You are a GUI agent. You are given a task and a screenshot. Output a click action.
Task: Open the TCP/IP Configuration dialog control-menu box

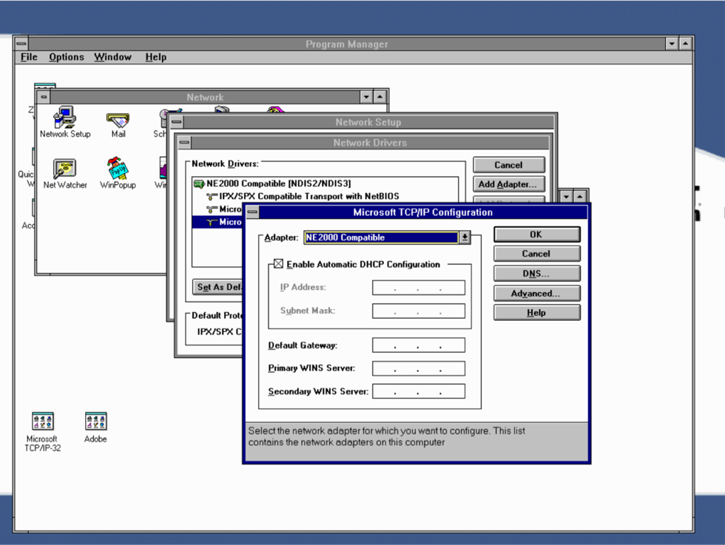252,212
